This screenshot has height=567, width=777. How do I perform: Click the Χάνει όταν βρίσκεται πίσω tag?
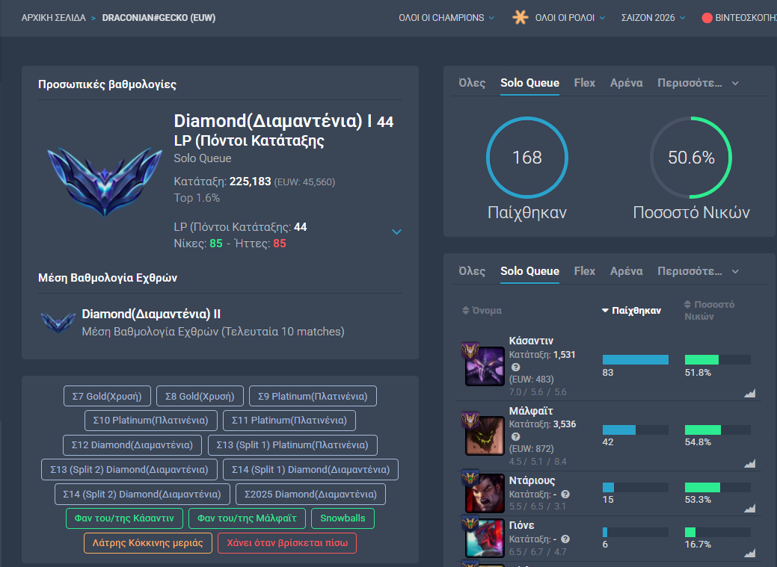click(x=287, y=543)
